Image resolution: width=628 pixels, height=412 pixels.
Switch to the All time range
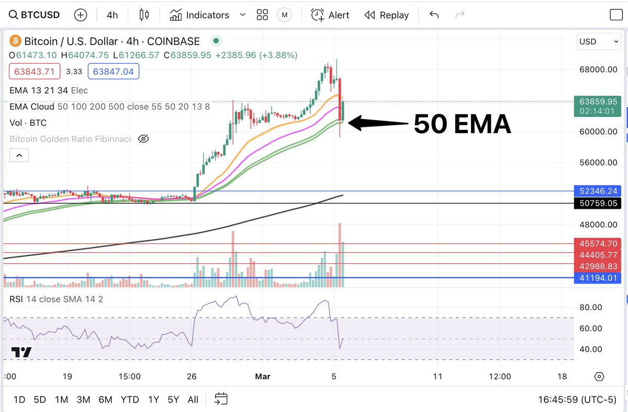pos(193,399)
